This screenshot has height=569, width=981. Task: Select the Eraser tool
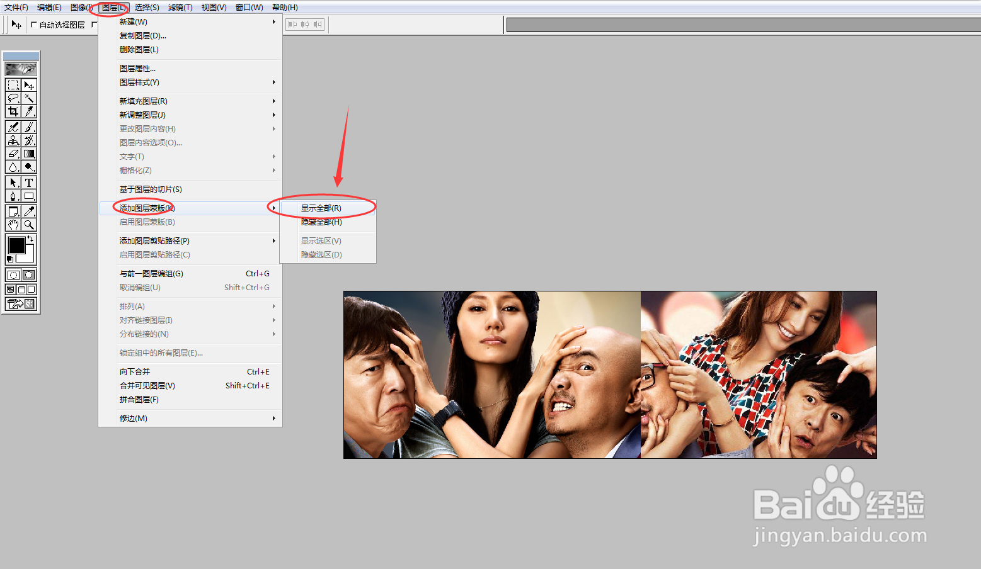click(13, 154)
